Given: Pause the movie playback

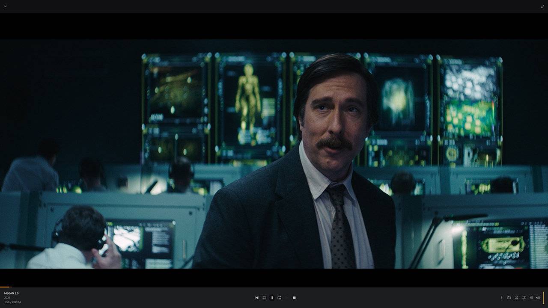Looking at the screenshot, I should point(271,298).
